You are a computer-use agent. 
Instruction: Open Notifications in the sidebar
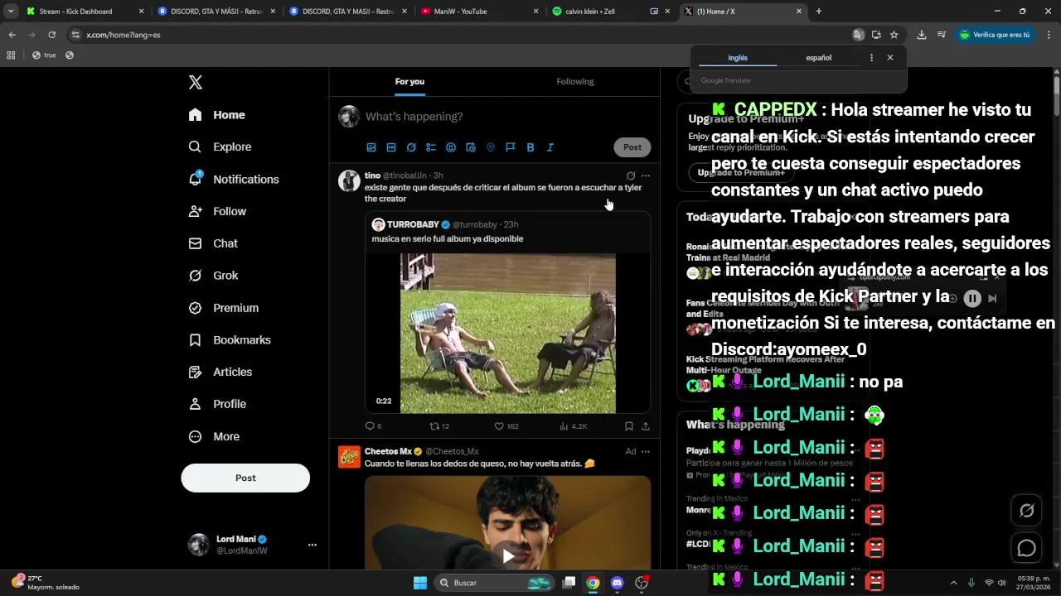(234, 179)
